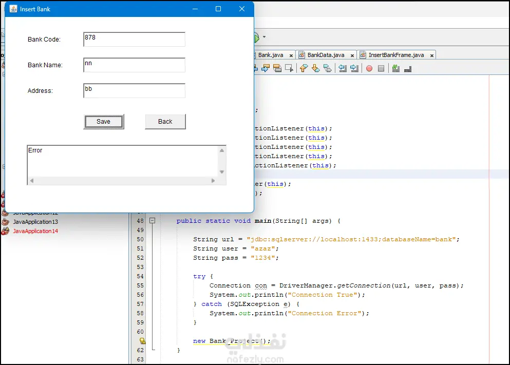Close the Insert Bank window
Viewport: 510px width, 365px height.
tap(242, 9)
